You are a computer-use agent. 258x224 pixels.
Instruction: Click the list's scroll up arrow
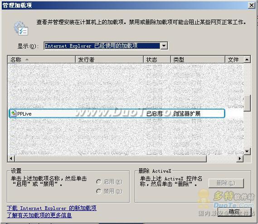[x=247, y=59]
